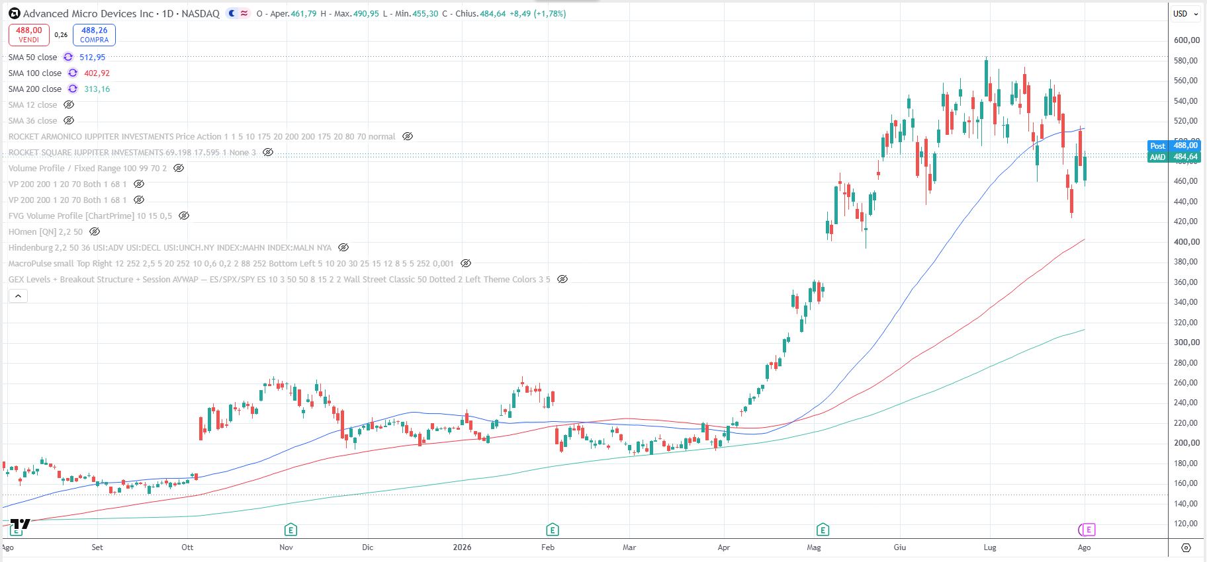Click the earnings marker near Nov

click(290, 530)
